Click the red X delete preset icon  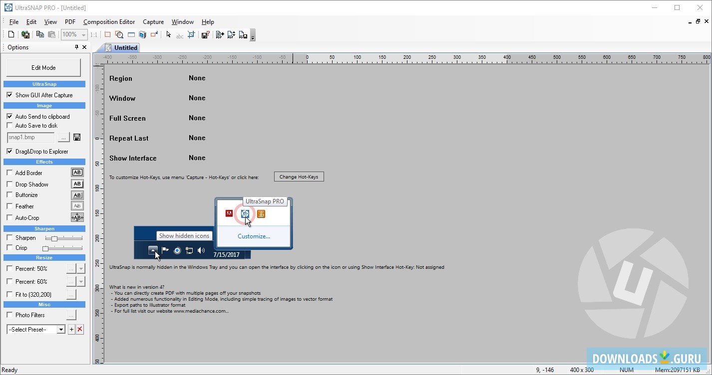pyautogui.click(x=80, y=330)
